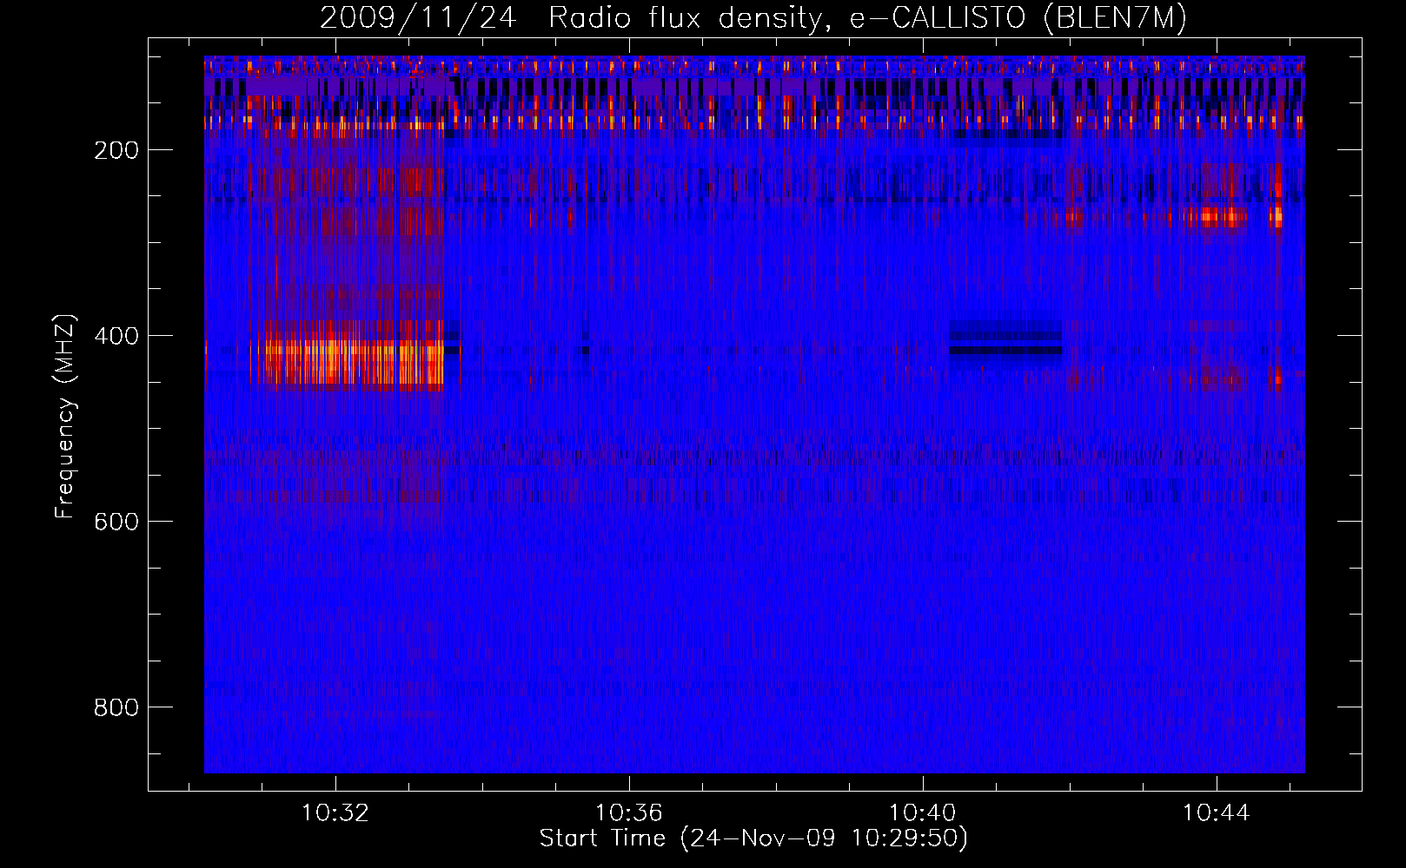Click the 10:40 time tick label

(922, 813)
